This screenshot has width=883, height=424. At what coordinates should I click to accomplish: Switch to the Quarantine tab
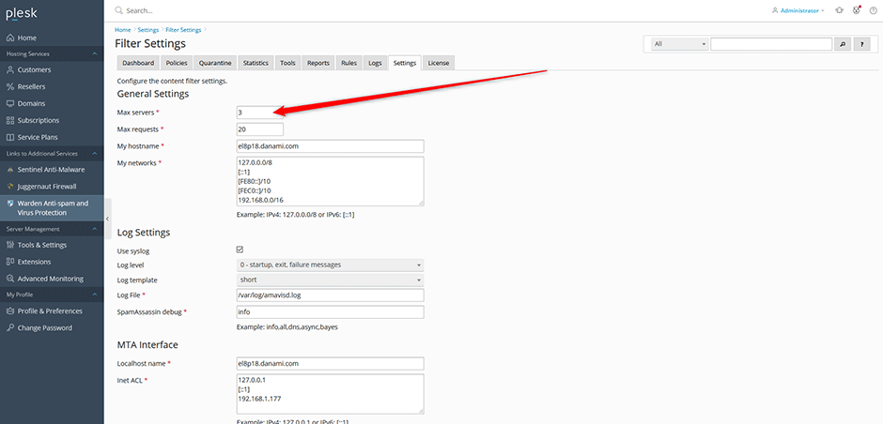pos(215,63)
